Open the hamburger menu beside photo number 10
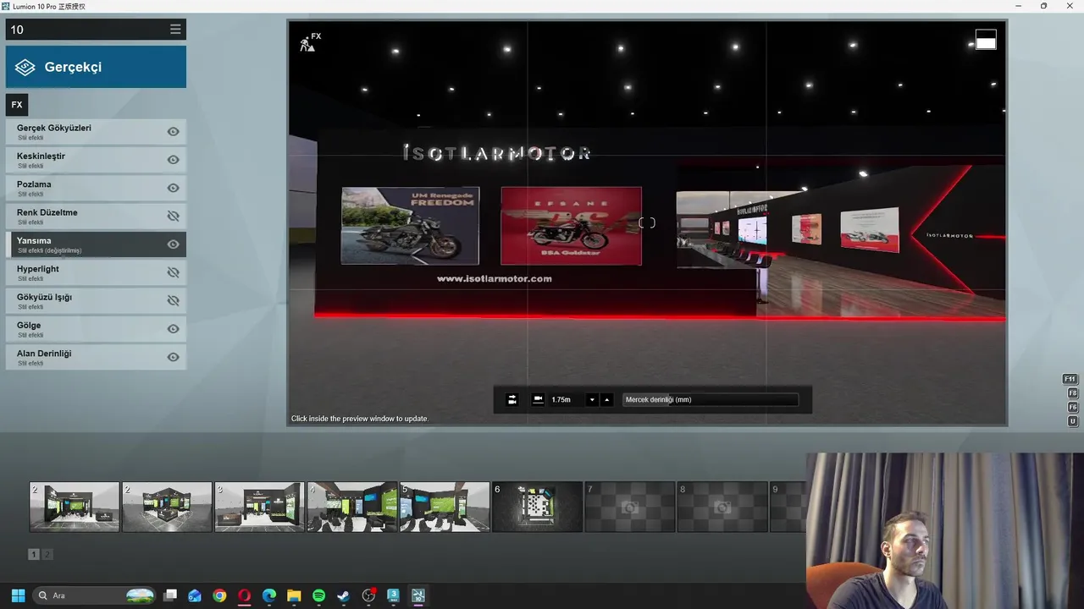 [x=175, y=30]
